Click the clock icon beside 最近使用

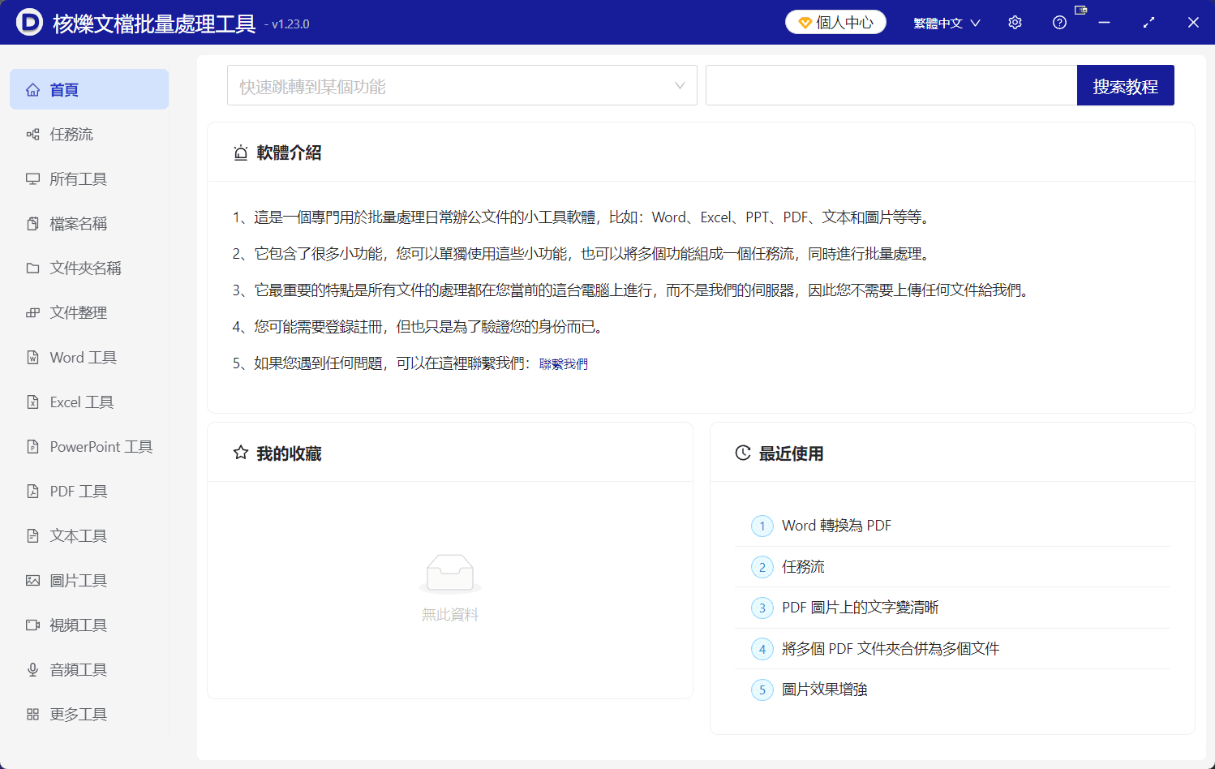pos(743,453)
